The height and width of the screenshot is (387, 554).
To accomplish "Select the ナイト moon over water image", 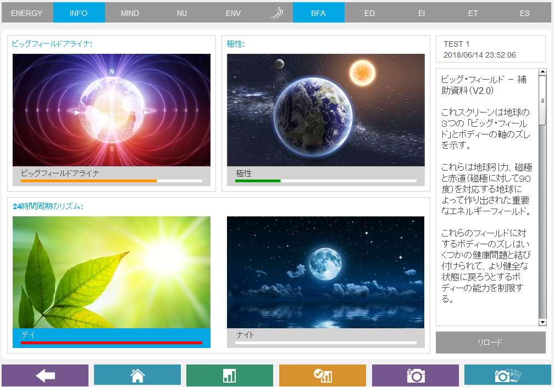I will click(326, 272).
